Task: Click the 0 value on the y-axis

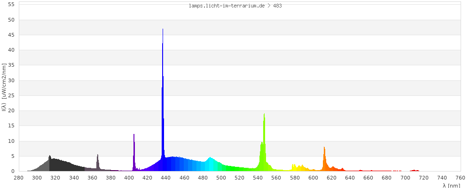Action: [x=13, y=171]
